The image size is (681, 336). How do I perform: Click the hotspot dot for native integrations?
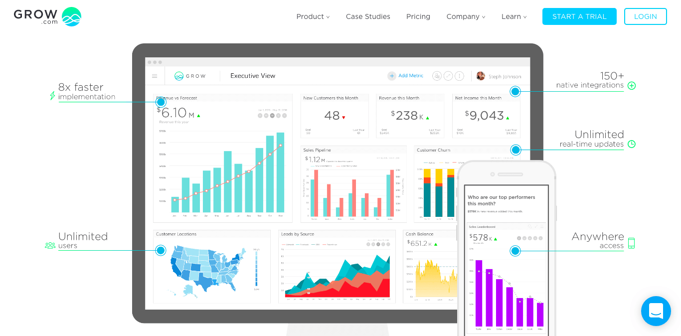515,91
